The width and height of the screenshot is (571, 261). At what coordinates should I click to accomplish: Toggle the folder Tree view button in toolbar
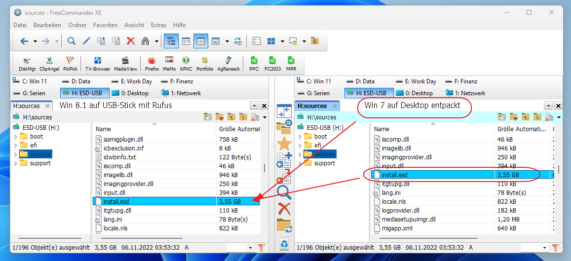coord(171,41)
